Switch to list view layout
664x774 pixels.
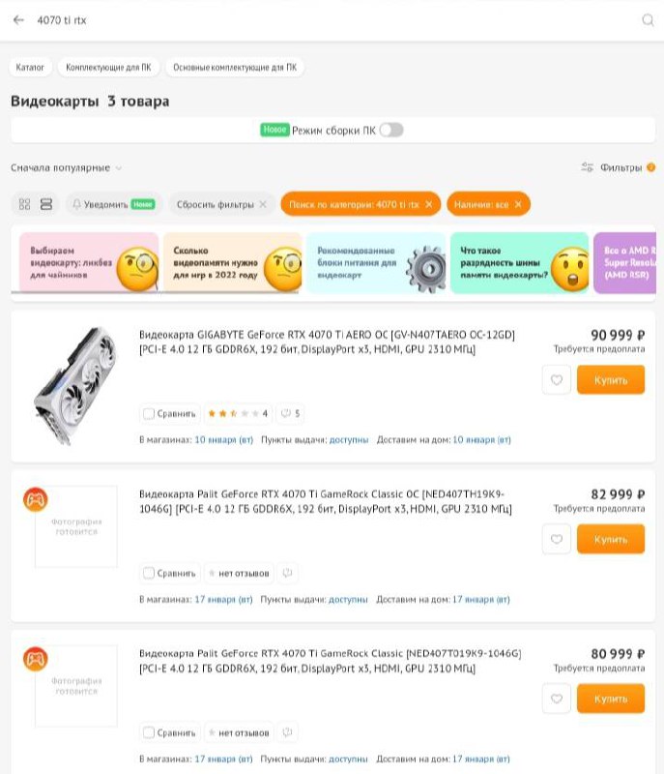45,204
